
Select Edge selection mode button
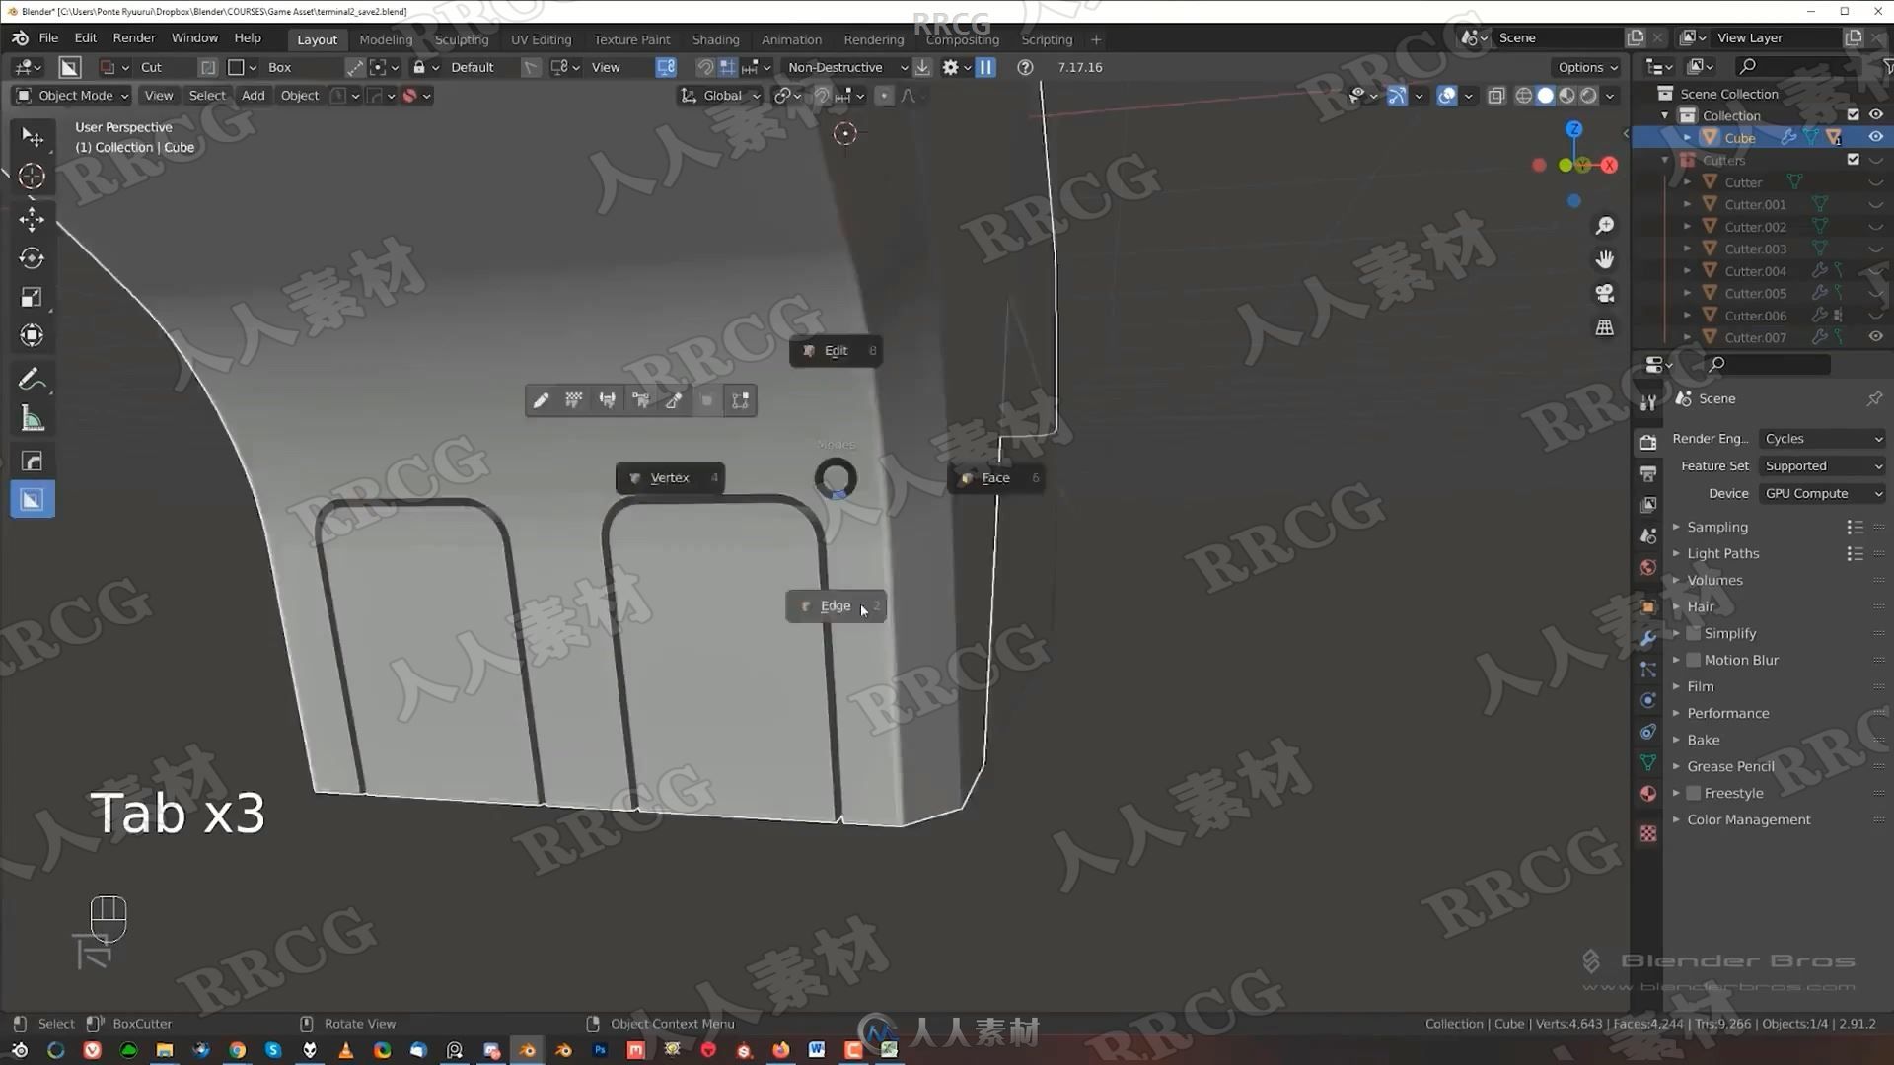point(836,604)
